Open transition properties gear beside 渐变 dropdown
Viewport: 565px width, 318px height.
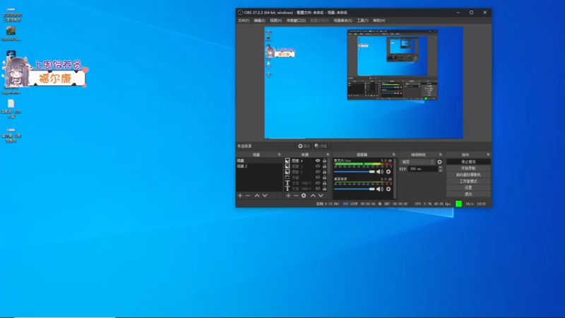click(439, 162)
